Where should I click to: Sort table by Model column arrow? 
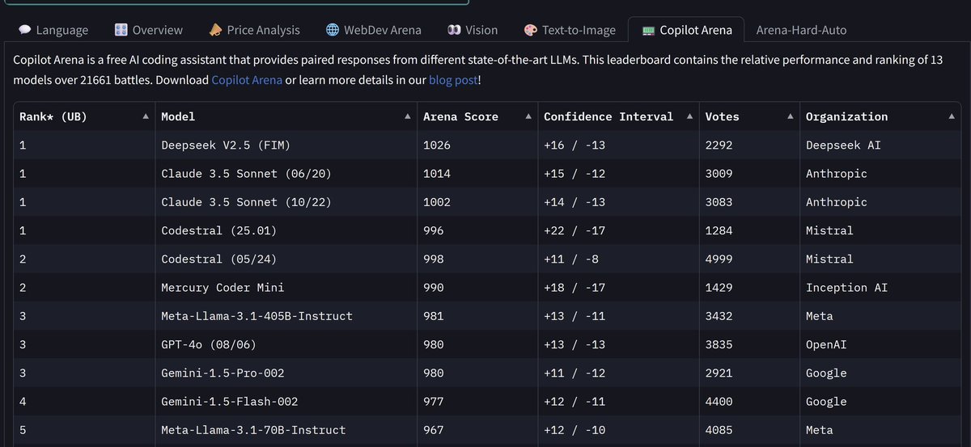click(408, 116)
